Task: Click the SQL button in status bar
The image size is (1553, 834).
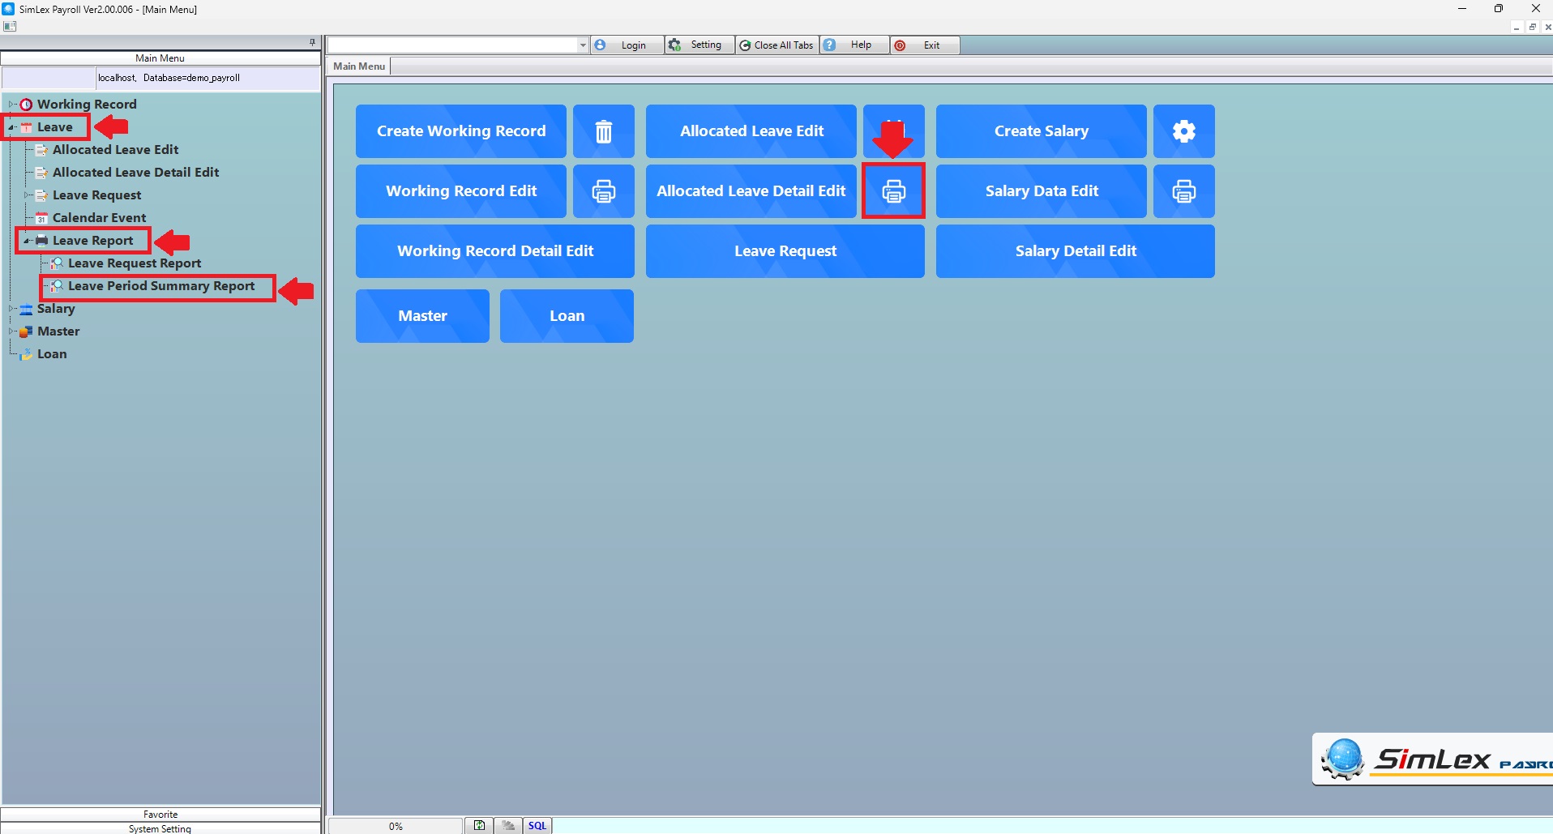Action: point(537,826)
